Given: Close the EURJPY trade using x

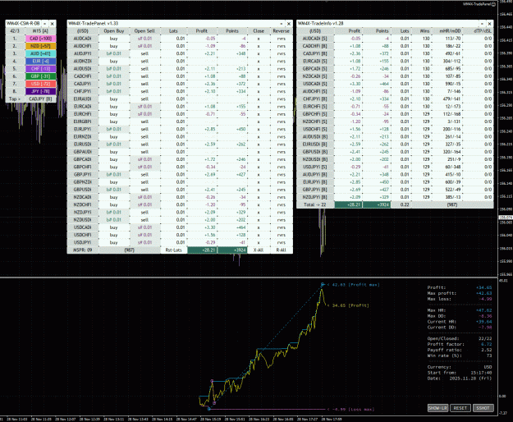Looking at the screenshot, I should tap(259, 129).
